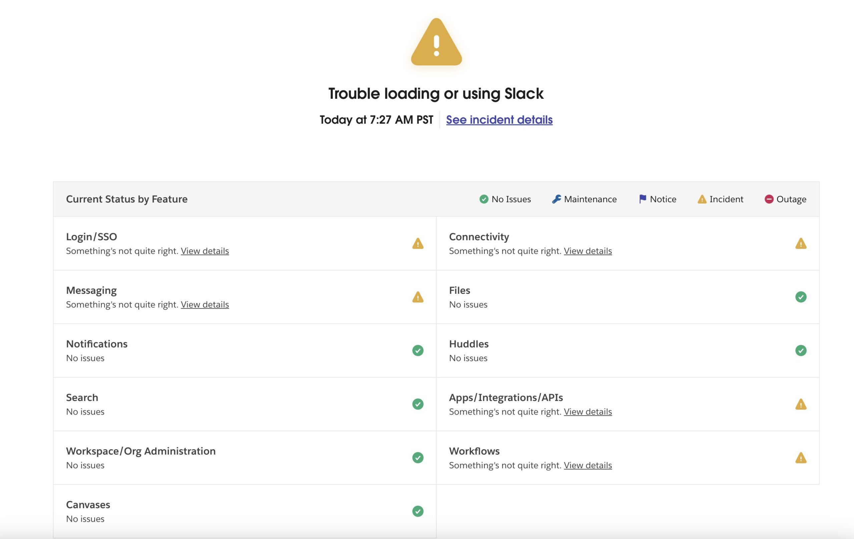The height and width of the screenshot is (539, 854).
Task: Click the Notice flag icon in legend
Action: (642, 199)
